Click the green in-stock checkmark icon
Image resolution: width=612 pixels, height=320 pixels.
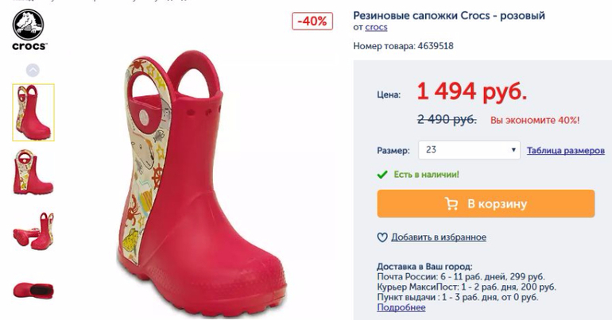click(382, 174)
